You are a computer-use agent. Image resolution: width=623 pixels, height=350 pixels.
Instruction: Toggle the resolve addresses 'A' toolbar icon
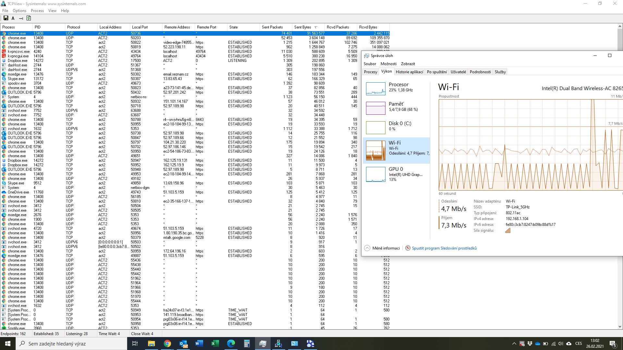(x=13, y=18)
